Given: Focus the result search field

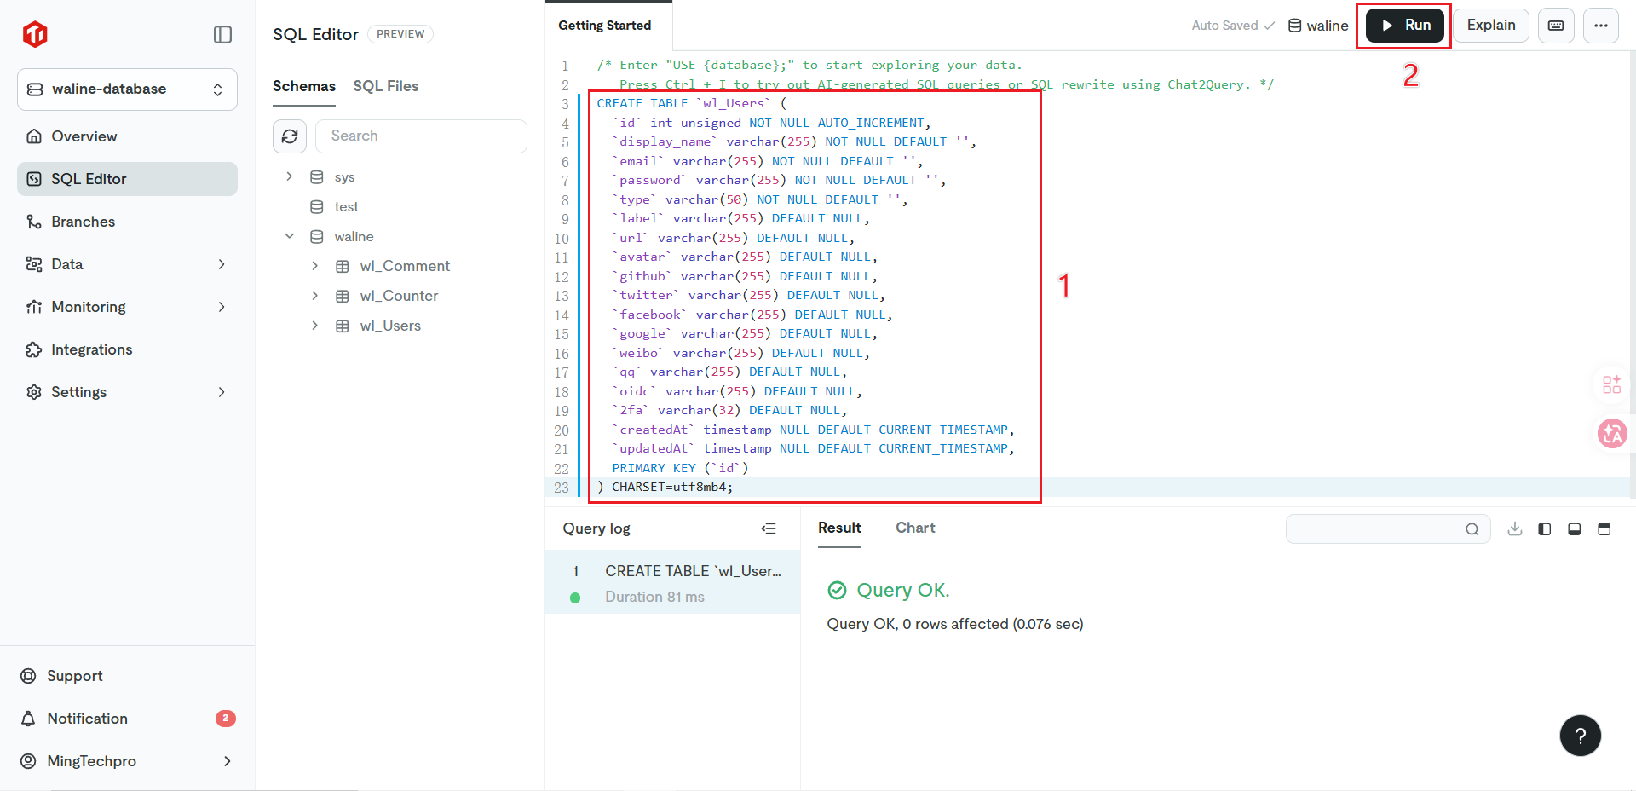Looking at the screenshot, I should (1388, 528).
